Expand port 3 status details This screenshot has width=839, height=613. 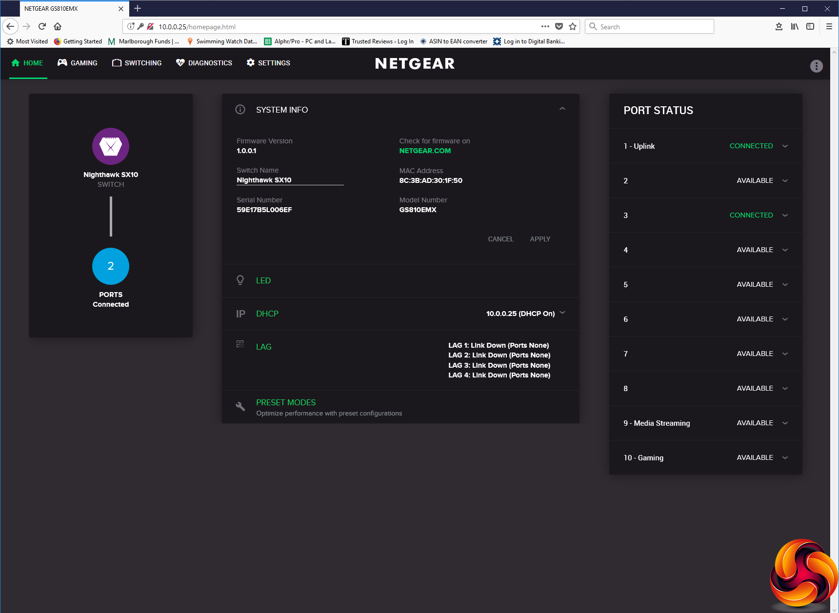(x=785, y=215)
